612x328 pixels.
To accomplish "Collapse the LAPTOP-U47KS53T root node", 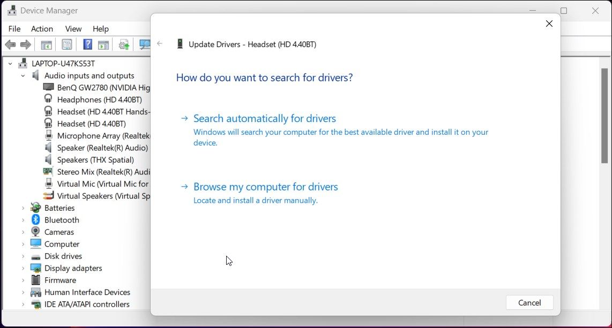I will pos(10,64).
